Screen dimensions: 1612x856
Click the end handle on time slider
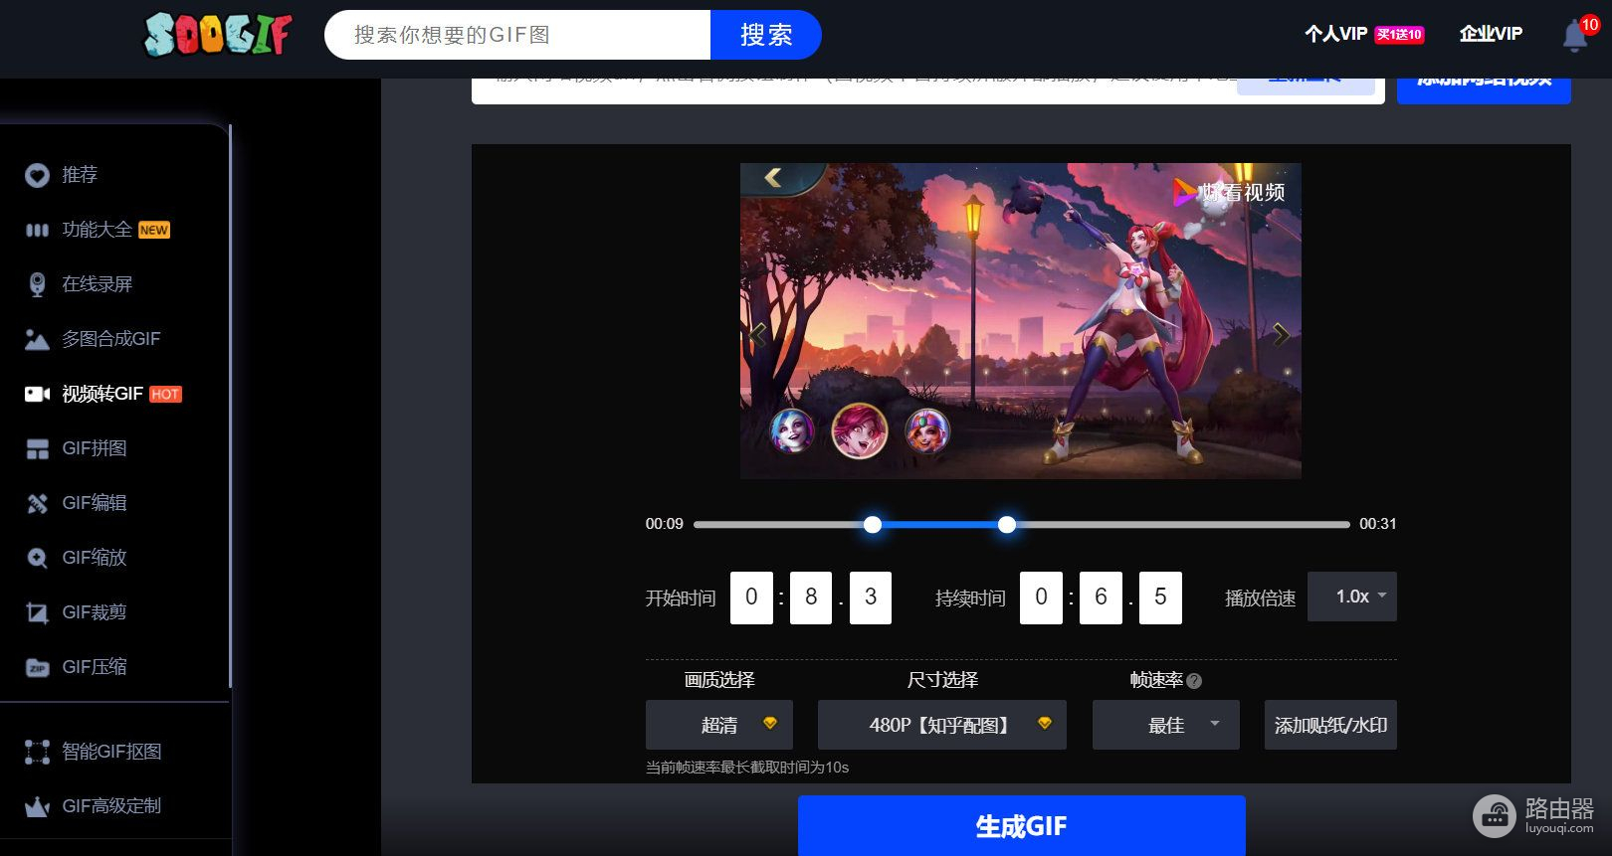pyautogui.click(x=1007, y=524)
